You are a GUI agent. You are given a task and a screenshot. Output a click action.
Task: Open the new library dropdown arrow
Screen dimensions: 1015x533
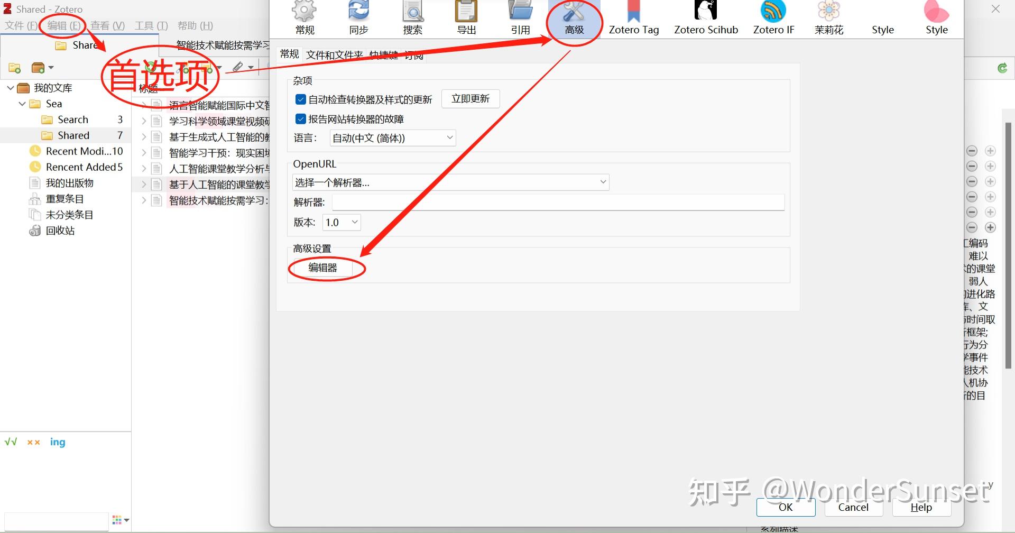tap(51, 68)
